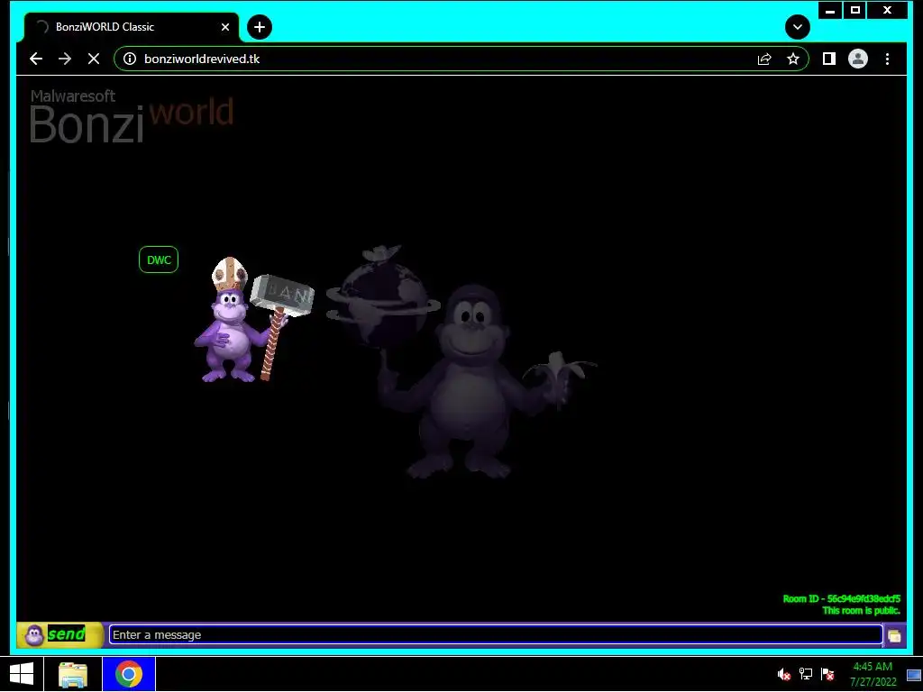Share this page
The height and width of the screenshot is (692, 923).
pyautogui.click(x=764, y=59)
